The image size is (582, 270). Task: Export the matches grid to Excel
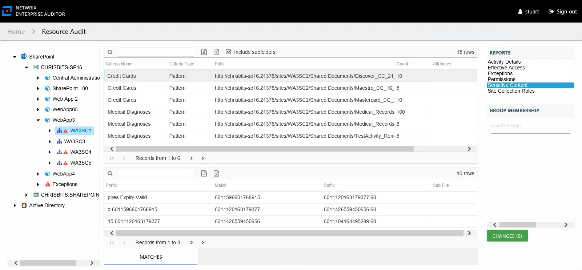(216, 173)
